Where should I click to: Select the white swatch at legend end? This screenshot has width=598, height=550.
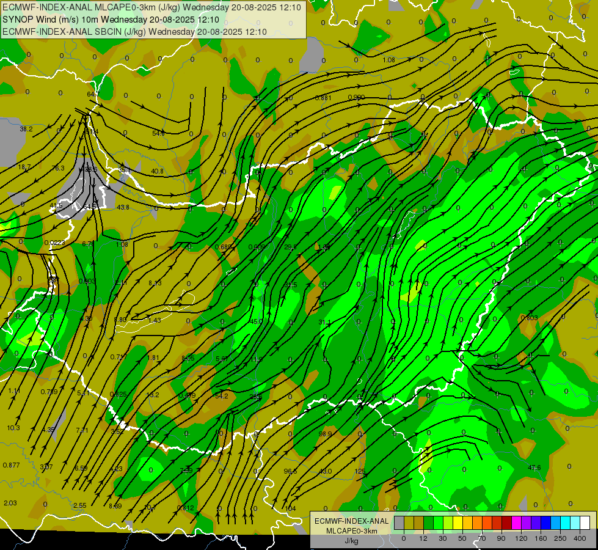(x=585, y=522)
